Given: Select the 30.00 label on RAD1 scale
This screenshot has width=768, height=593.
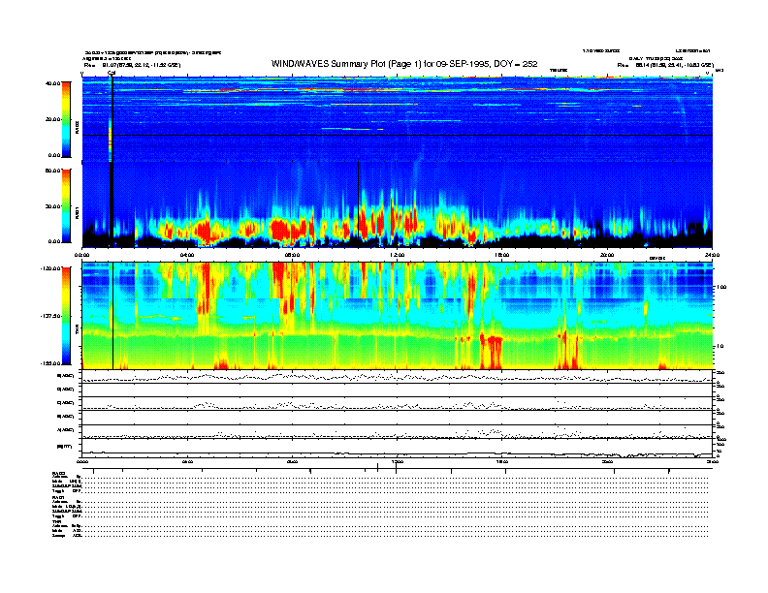Looking at the screenshot, I should tap(52, 206).
